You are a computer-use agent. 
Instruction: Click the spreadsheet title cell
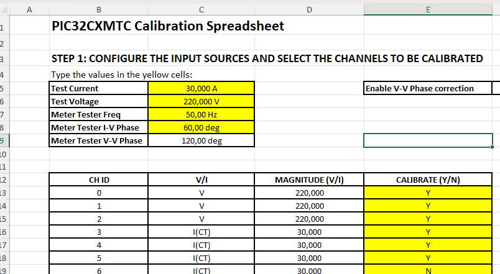point(168,26)
